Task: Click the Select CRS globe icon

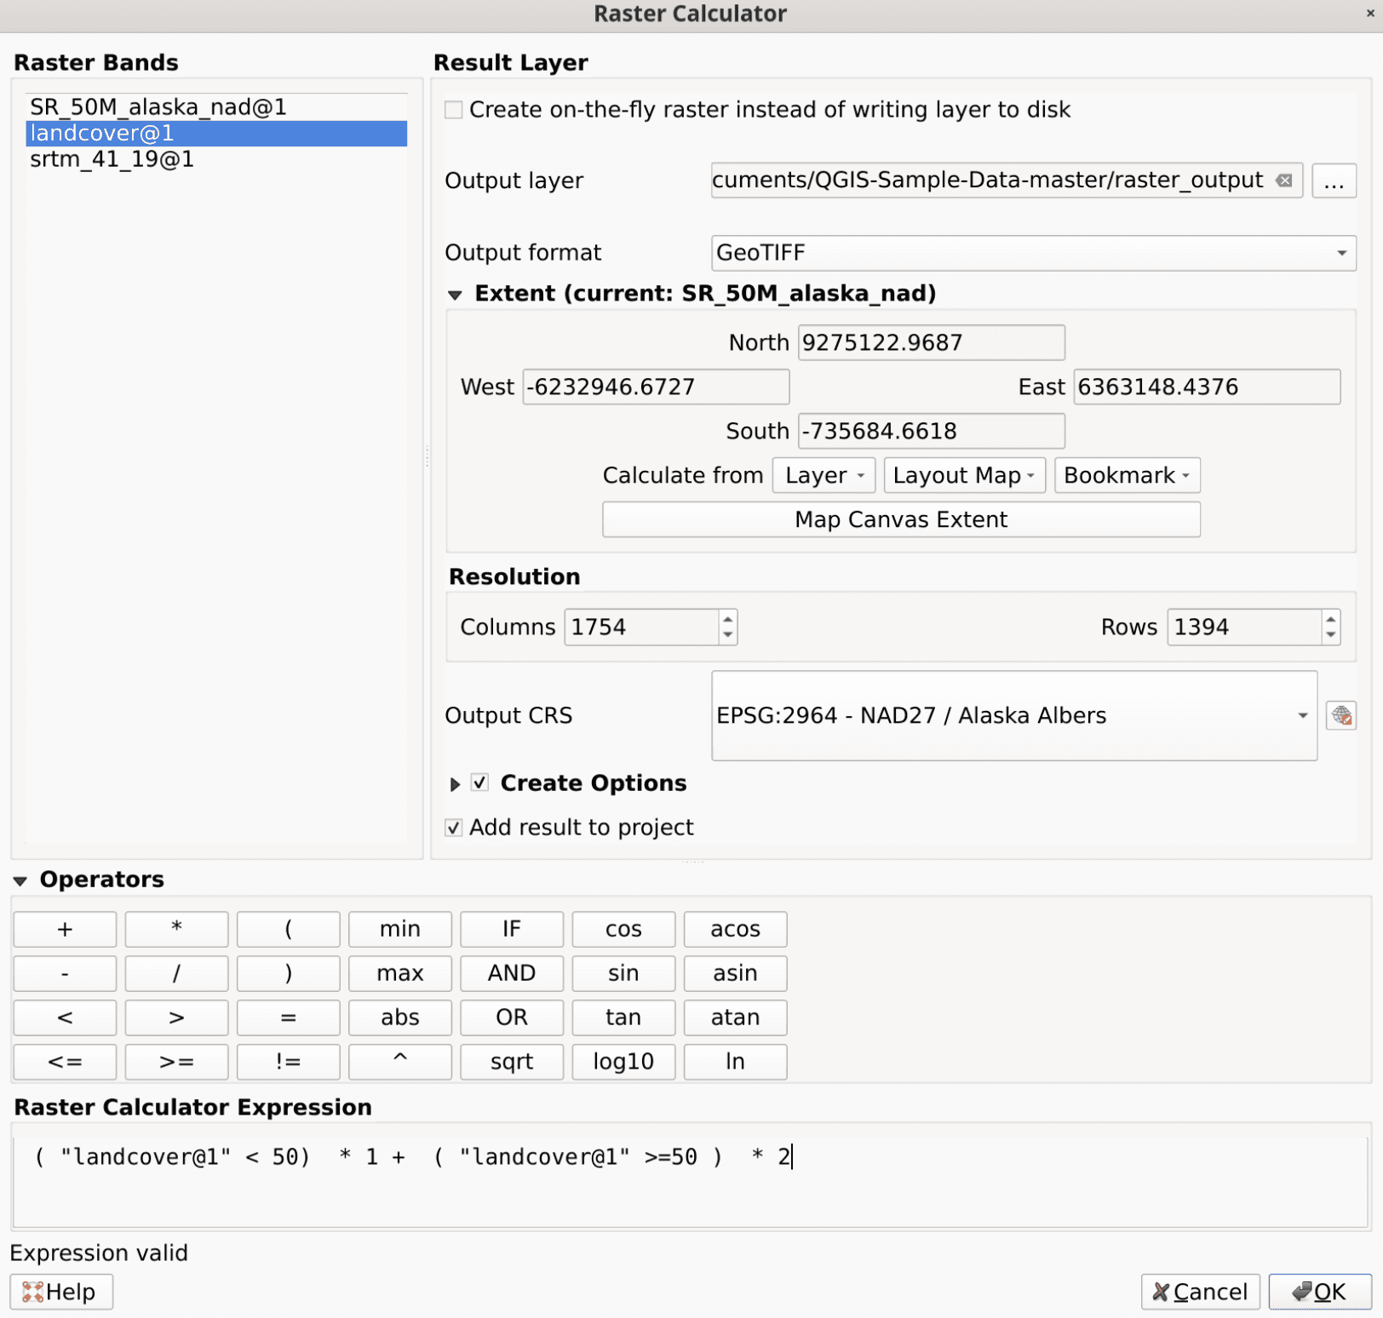Action: pos(1341,715)
